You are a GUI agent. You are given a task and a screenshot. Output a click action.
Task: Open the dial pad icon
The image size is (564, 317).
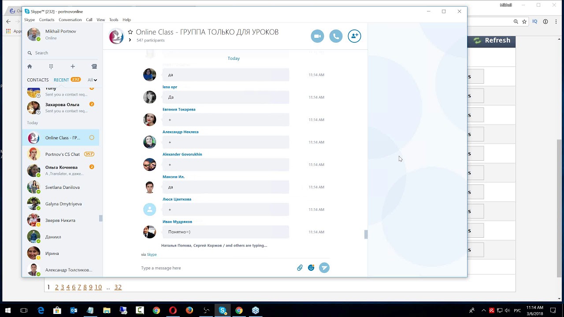(51, 66)
